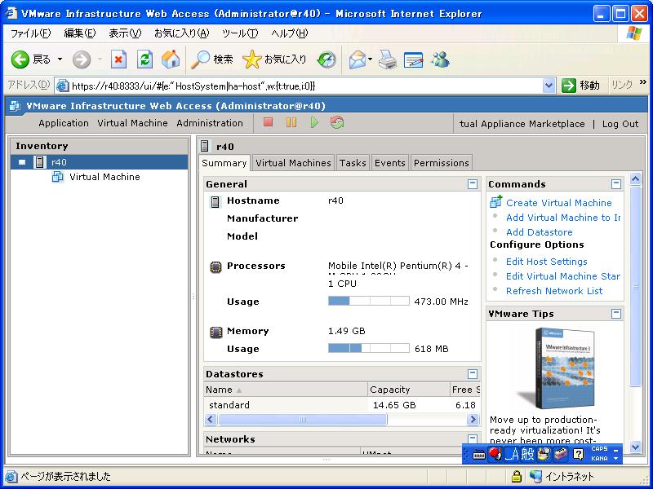This screenshot has width=653, height=489.
Task: Open the ファイル(F) menu
Action: click(x=30, y=33)
